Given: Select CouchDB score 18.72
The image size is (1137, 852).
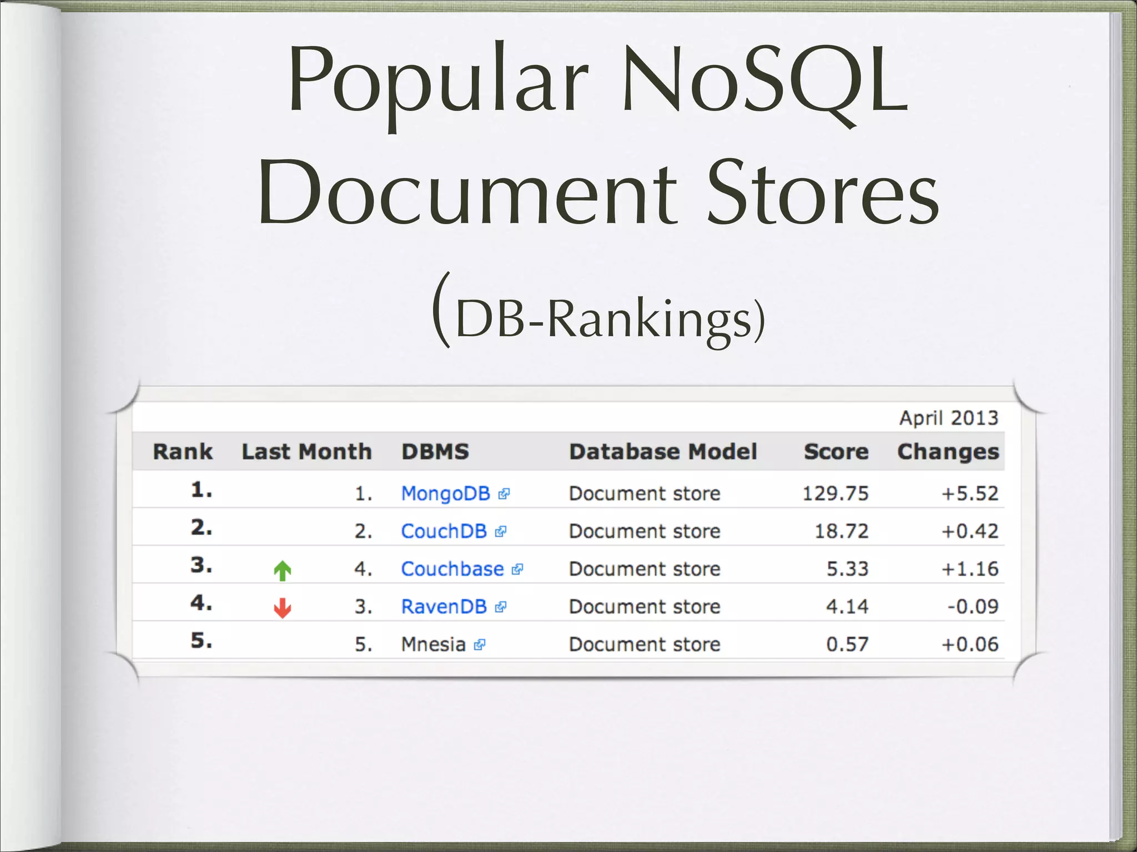Looking at the screenshot, I should (841, 531).
